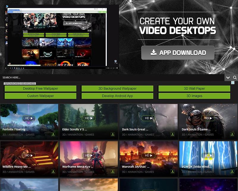Play HD preview of Wildfire Heavy Me video
Image resolution: width=238 pixels, height=191 pixels.
(x=29, y=155)
